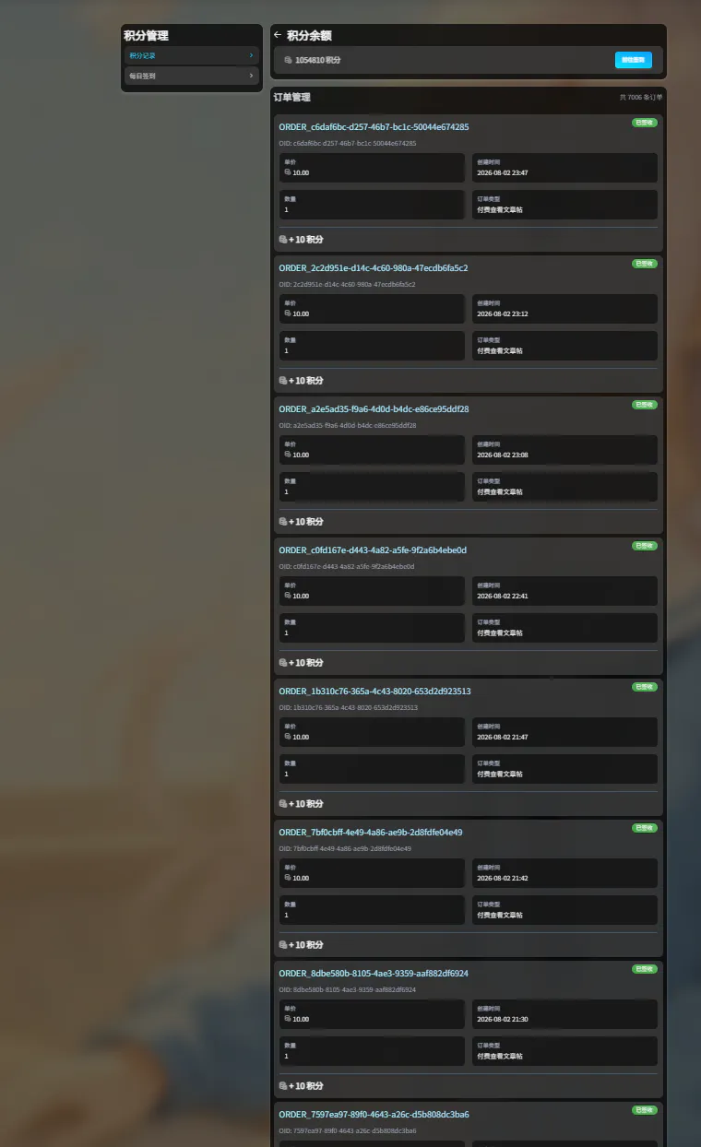701x1147 pixels.
Task: Click the green status badge on order a2e5ad35
Action: click(x=645, y=405)
